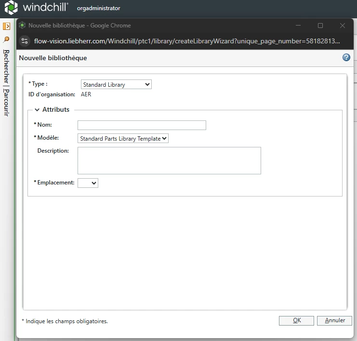Expand the left navigator panel arrow icon

[x=7, y=26]
